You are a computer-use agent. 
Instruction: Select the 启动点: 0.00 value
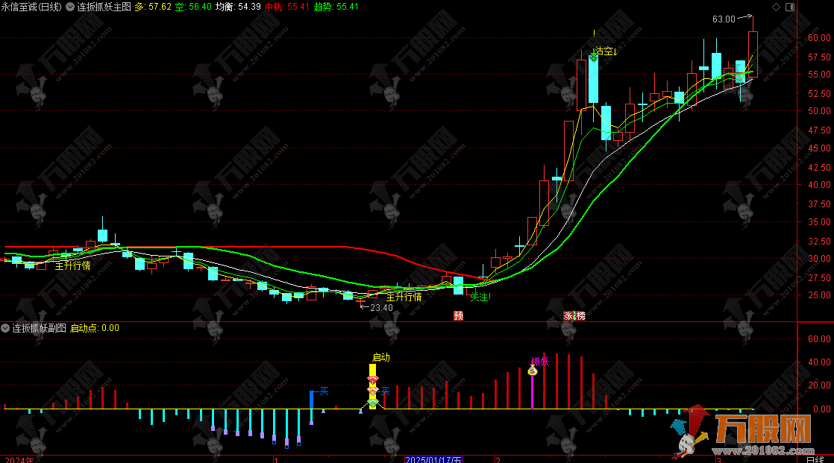95,328
